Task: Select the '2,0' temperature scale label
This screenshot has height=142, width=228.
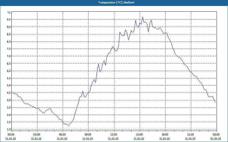Action: pyautogui.click(x=9, y=129)
